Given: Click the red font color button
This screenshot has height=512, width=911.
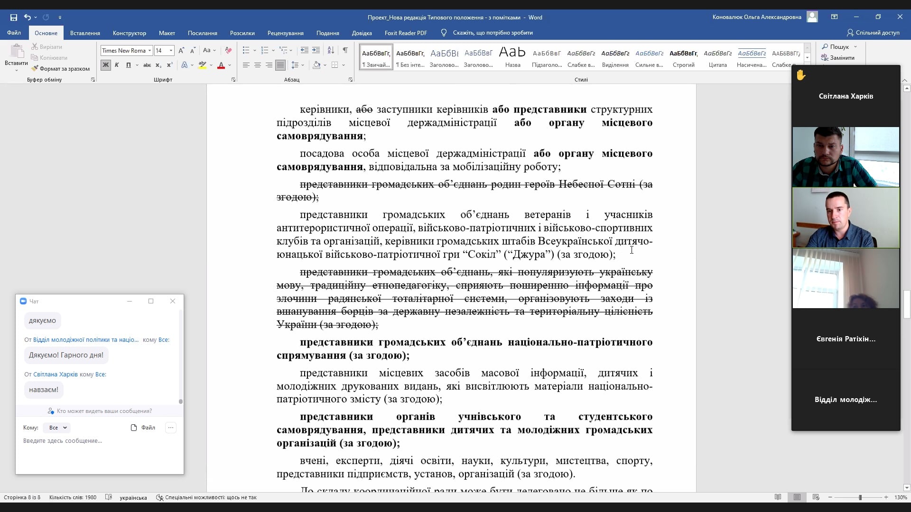Looking at the screenshot, I should pos(221,65).
